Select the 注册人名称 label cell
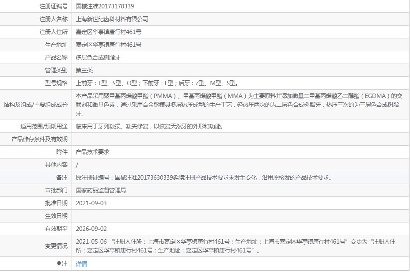 coord(53,19)
